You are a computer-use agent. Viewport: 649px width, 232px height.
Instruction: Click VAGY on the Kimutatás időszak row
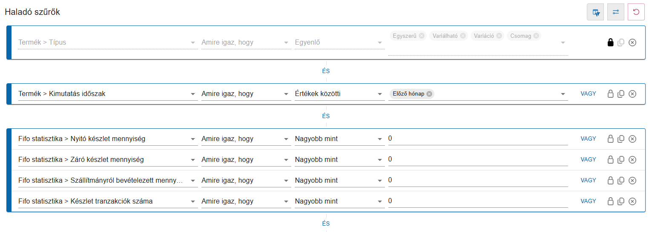coord(588,93)
